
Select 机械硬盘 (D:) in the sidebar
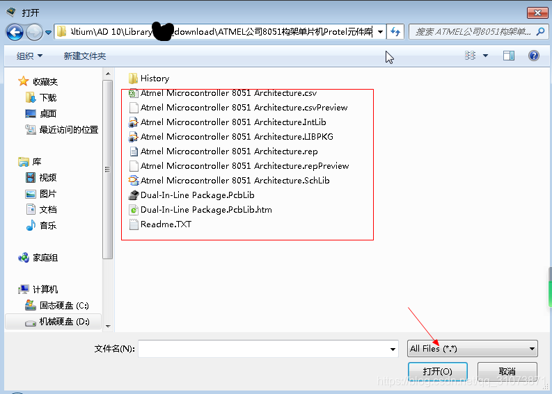[63, 322]
